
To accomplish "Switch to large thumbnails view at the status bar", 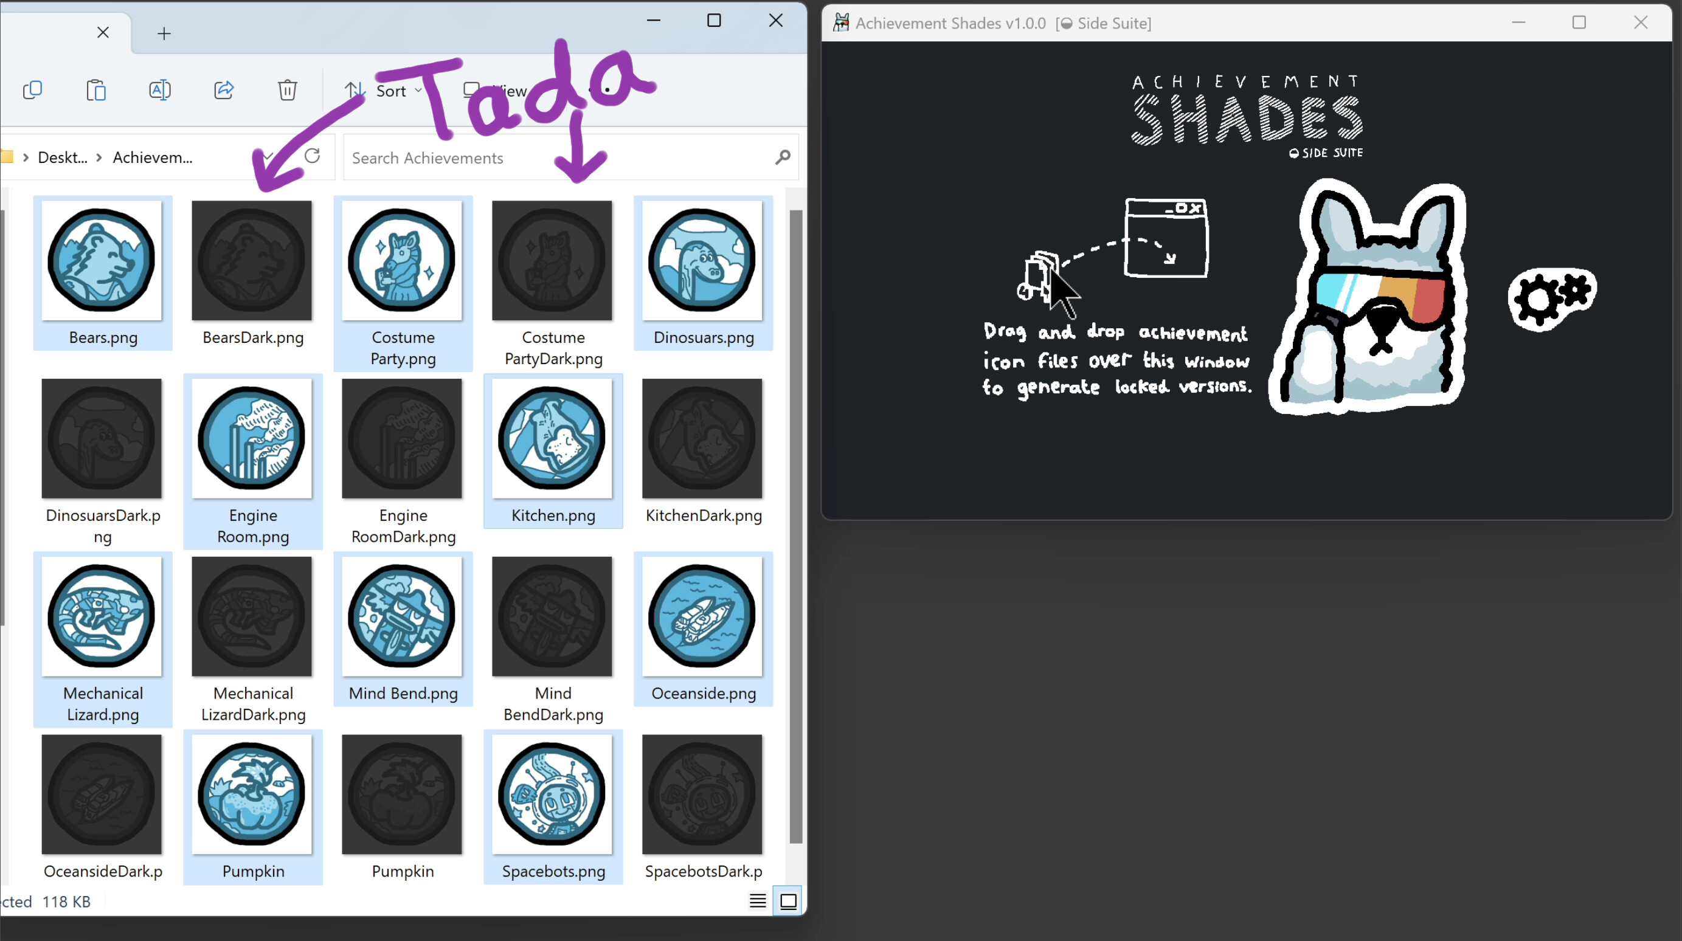I will tap(787, 901).
